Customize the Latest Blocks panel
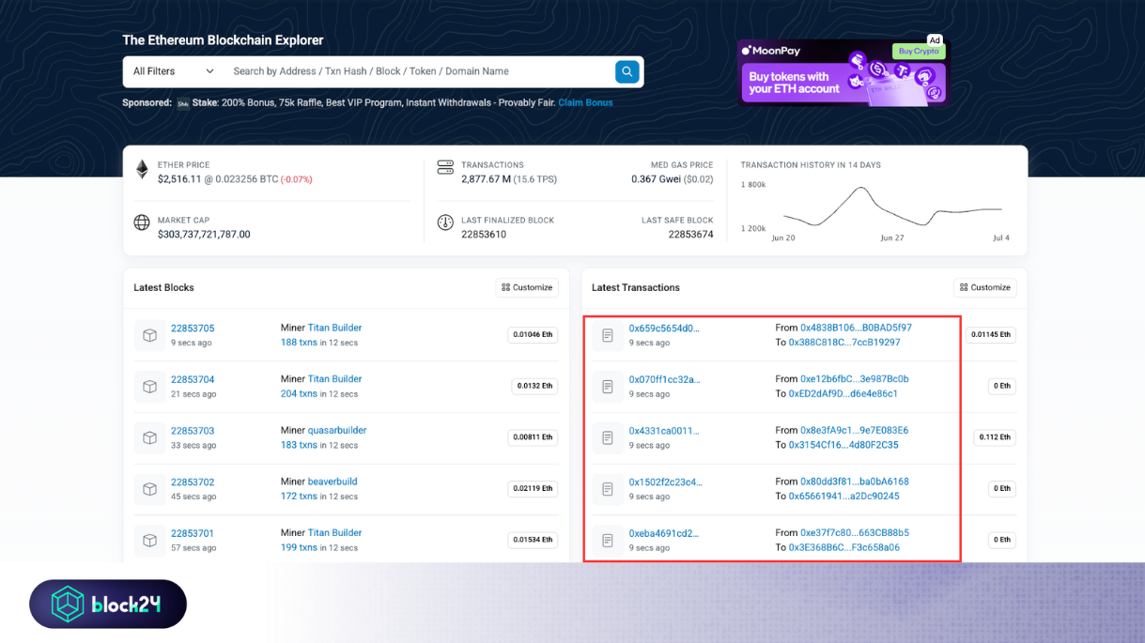This screenshot has height=643, width=1145. coord(527,287)
